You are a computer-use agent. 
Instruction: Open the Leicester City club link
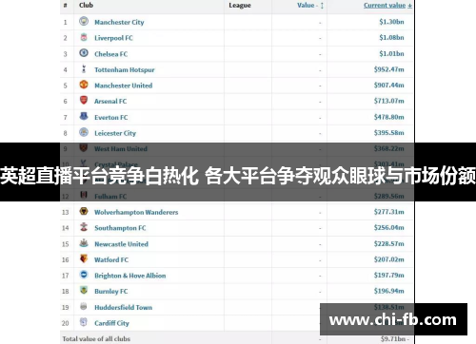(x=115, y=133)
